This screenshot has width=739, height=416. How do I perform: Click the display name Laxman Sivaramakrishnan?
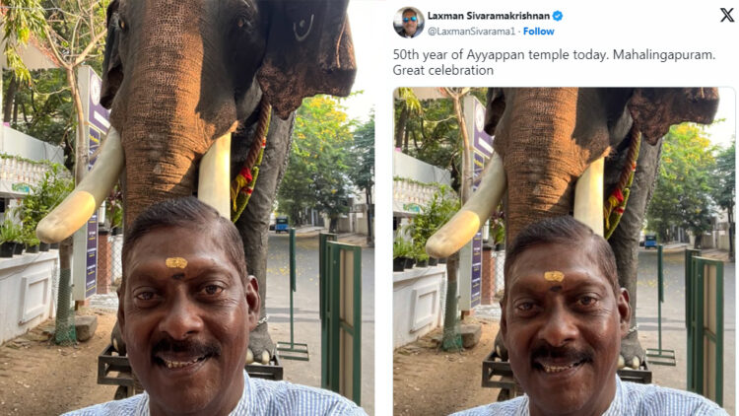click(489, 16)
